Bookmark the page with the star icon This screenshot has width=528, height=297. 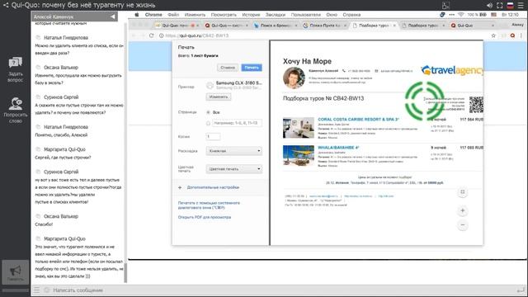click(493, 35)
